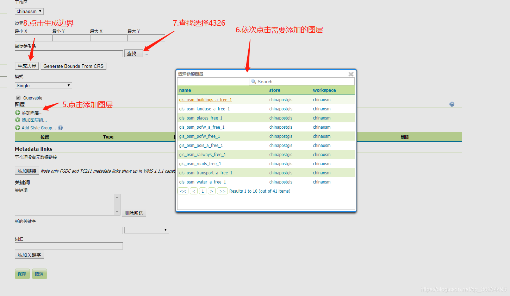Image resolution: width=510 pixels, height=296 pixels.
Task: Click the green plus icon beside Add Style Group
Action: [x=18, y=128]
